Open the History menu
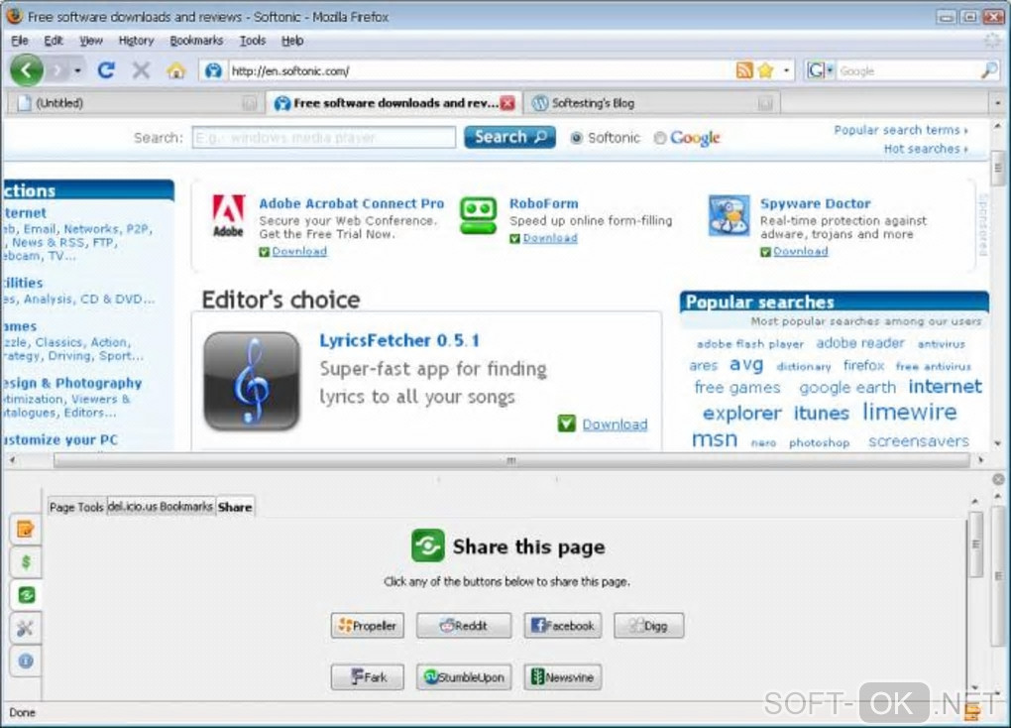Screen dimensions: 1011x728 point(136,41)
